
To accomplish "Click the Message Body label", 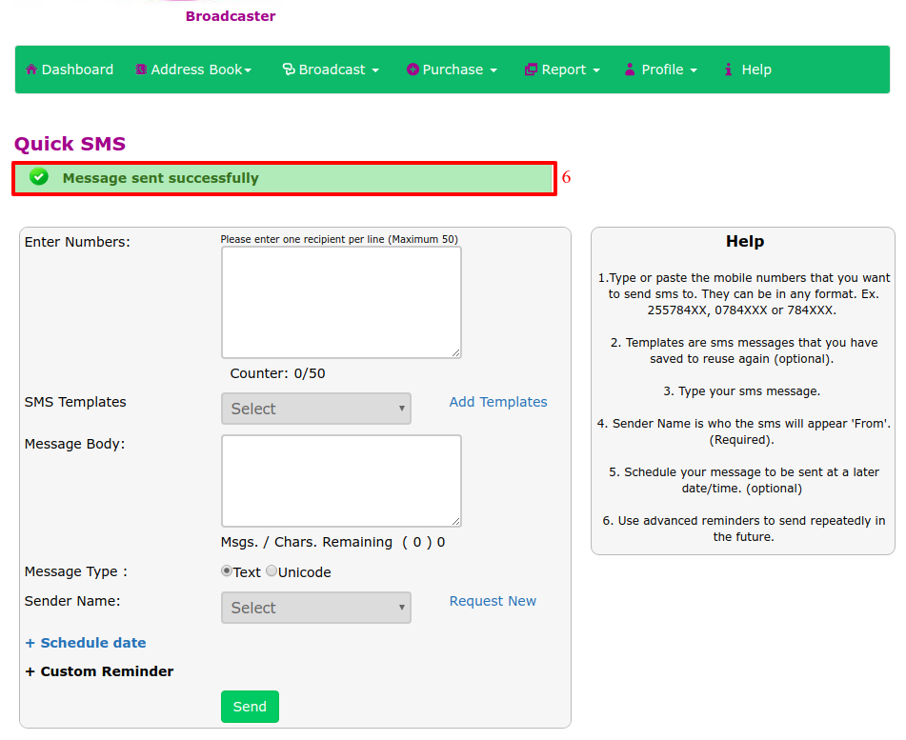I will (74, 444).
